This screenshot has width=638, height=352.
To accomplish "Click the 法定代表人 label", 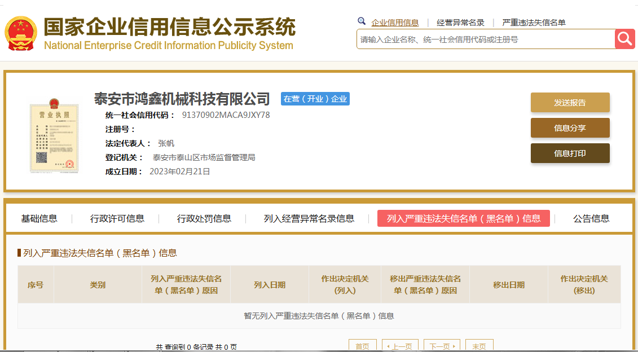I will coord(128,143).
